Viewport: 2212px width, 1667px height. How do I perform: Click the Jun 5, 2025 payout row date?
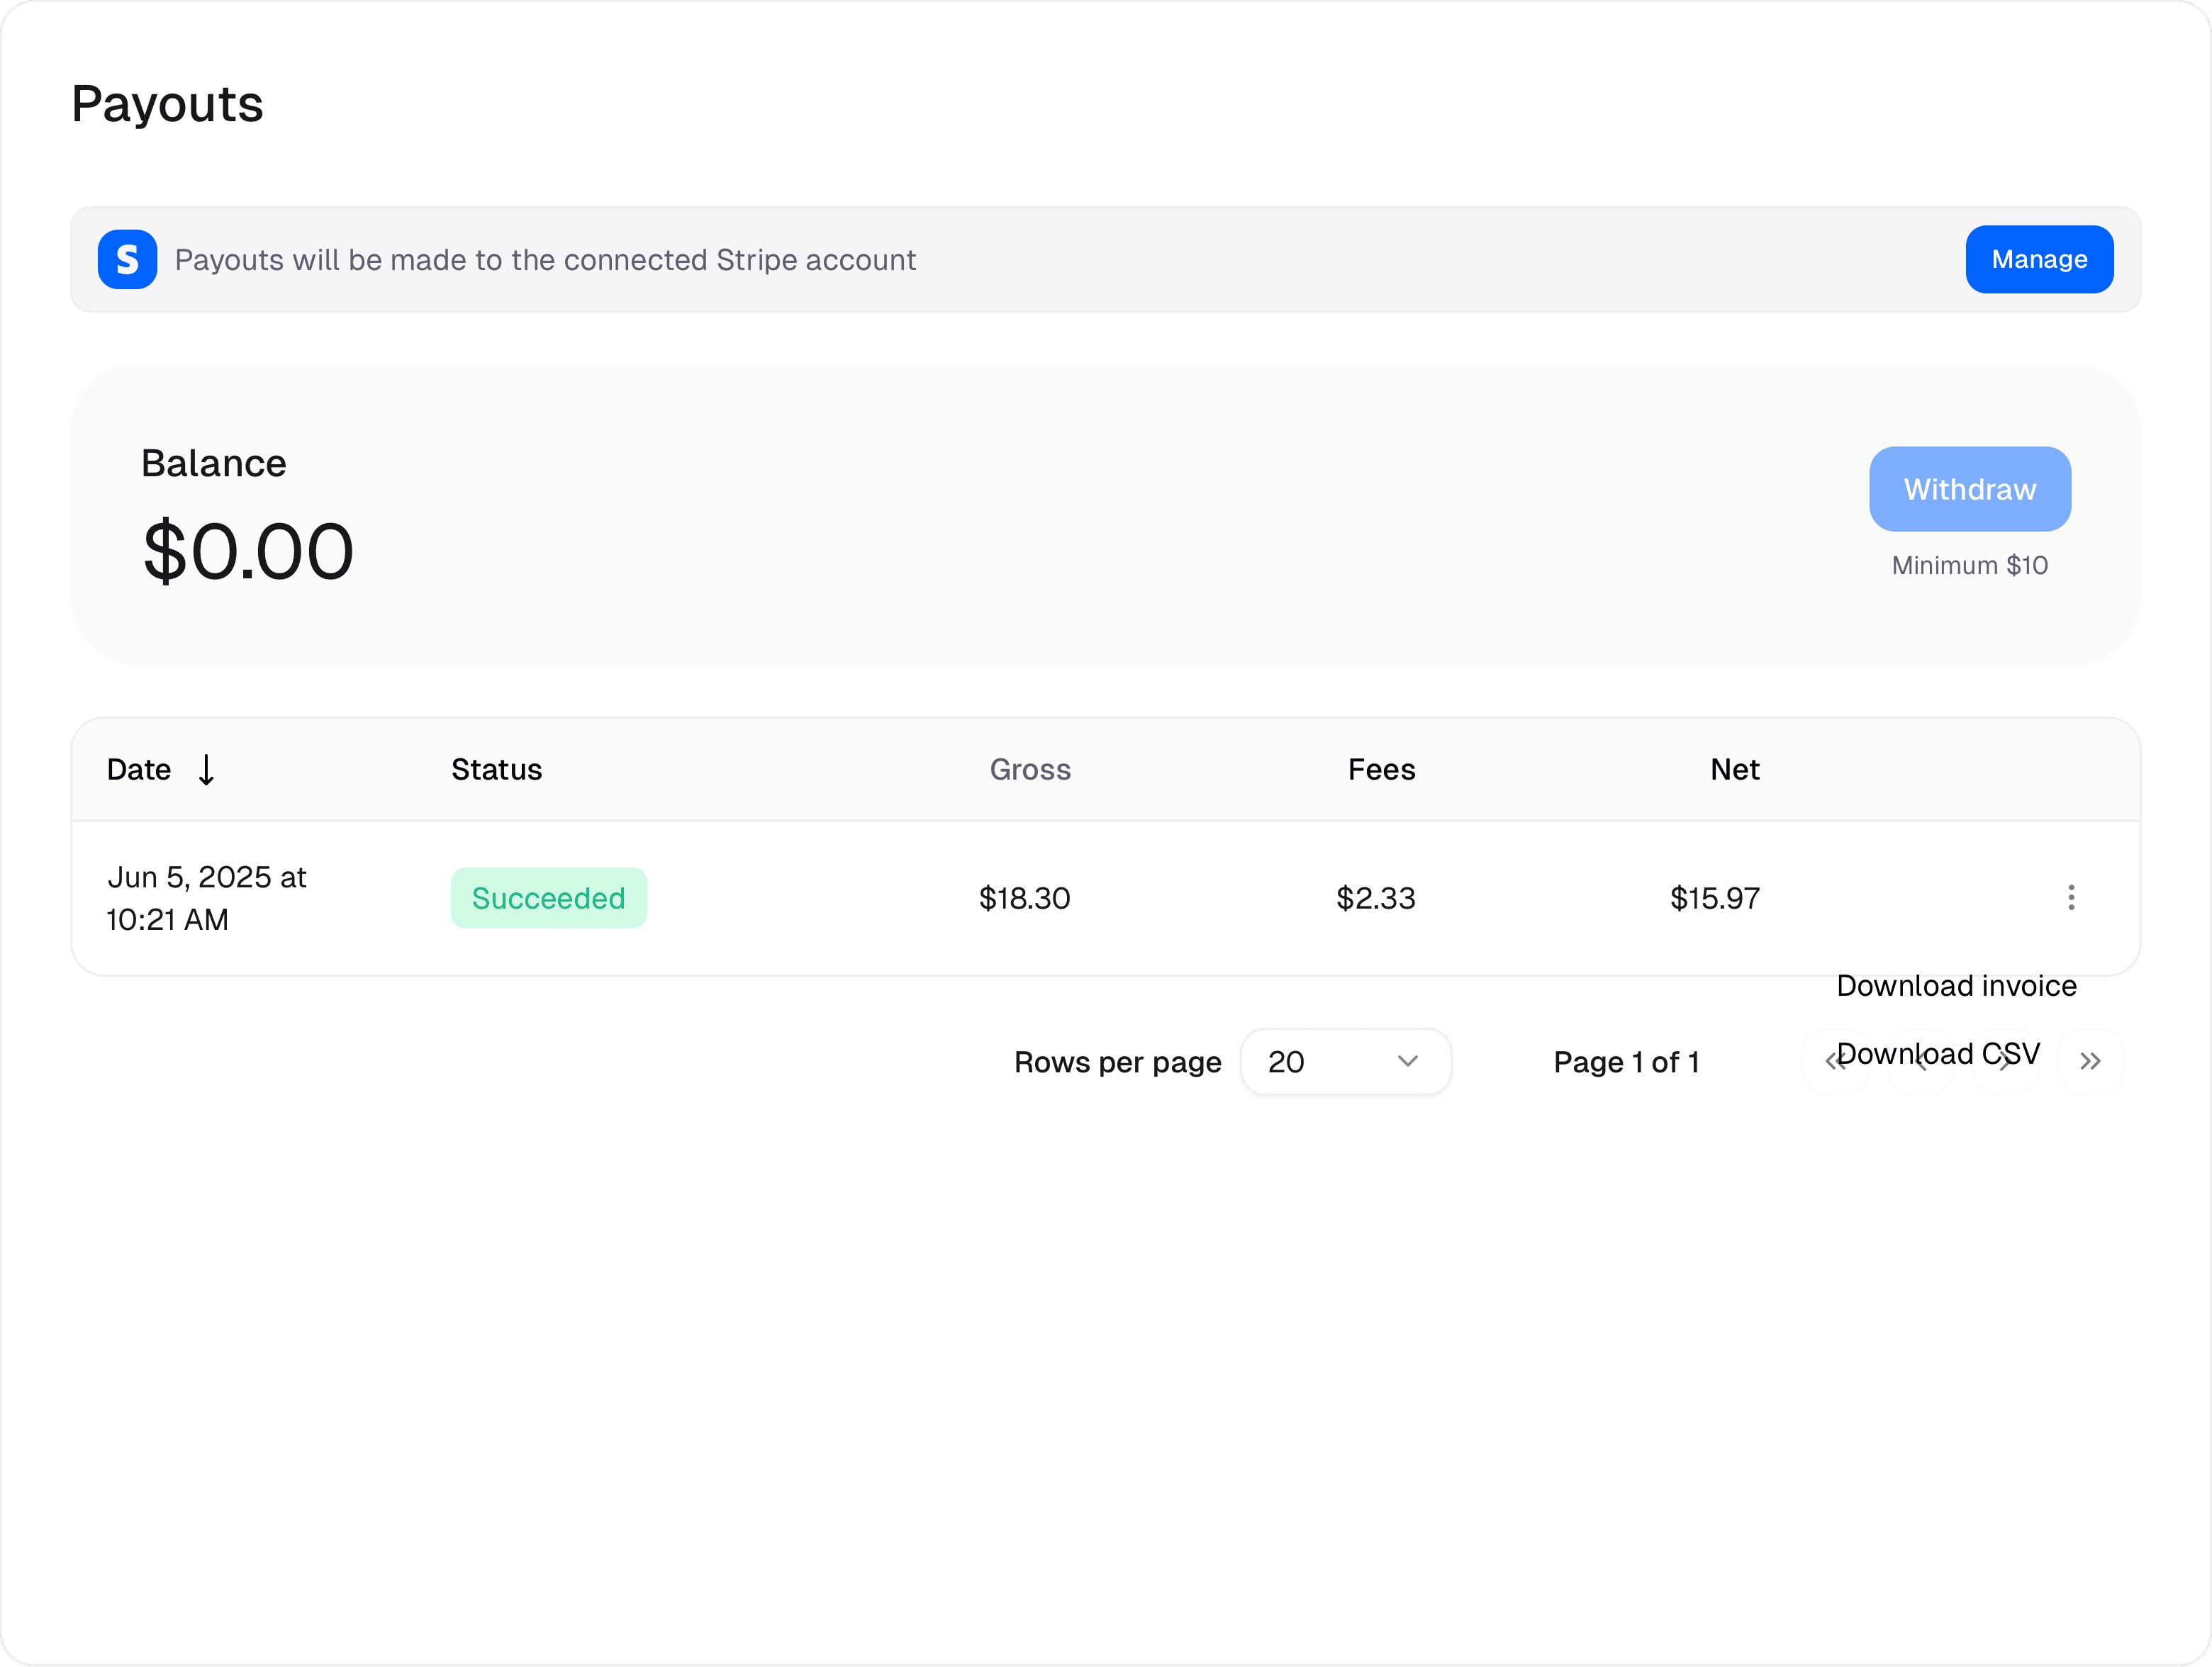coord(206,897)
